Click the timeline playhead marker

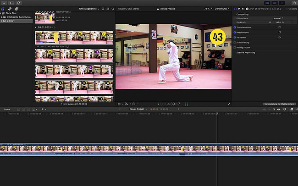click(217, 114)
